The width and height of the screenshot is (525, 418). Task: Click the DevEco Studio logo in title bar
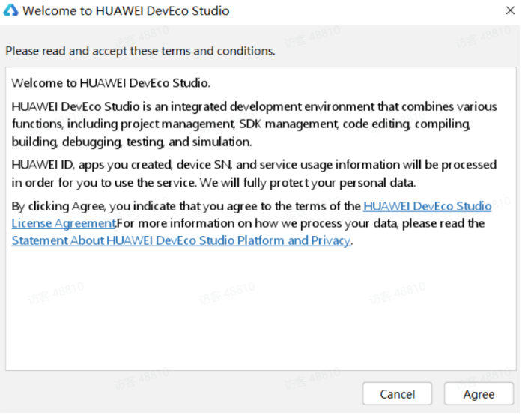click(x=11, y=11)
